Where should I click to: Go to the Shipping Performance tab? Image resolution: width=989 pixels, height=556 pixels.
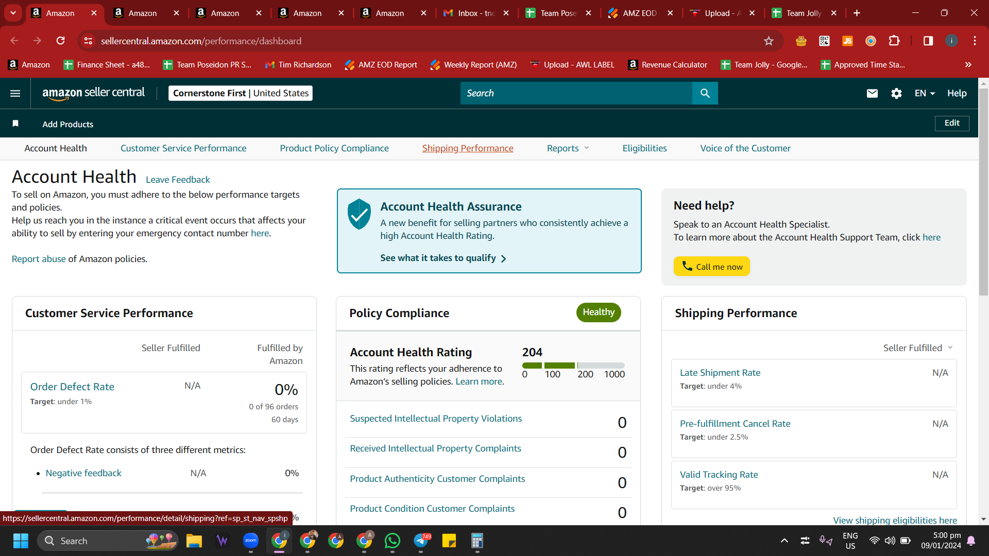point(468,148)
